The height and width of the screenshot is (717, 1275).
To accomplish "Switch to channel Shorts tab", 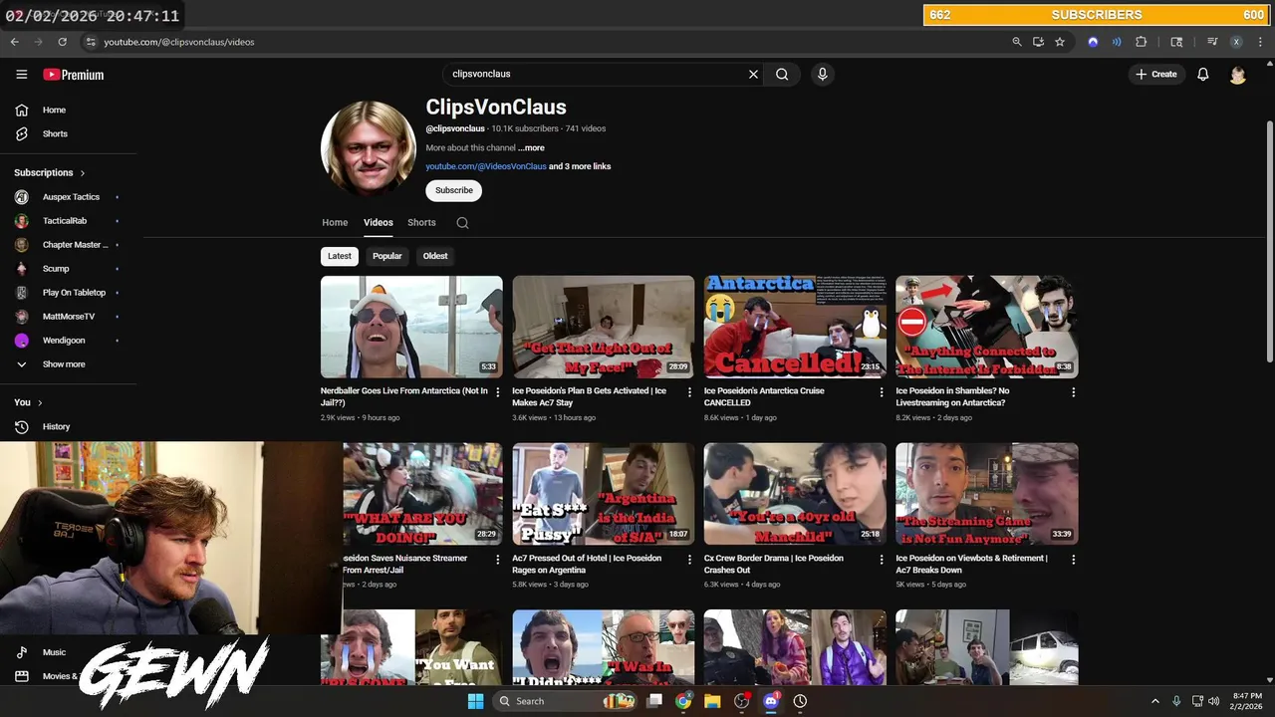I will (421, 223).
